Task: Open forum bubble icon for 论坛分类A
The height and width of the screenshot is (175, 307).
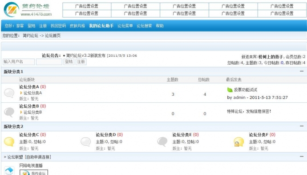Action: [x=9, y=93]
